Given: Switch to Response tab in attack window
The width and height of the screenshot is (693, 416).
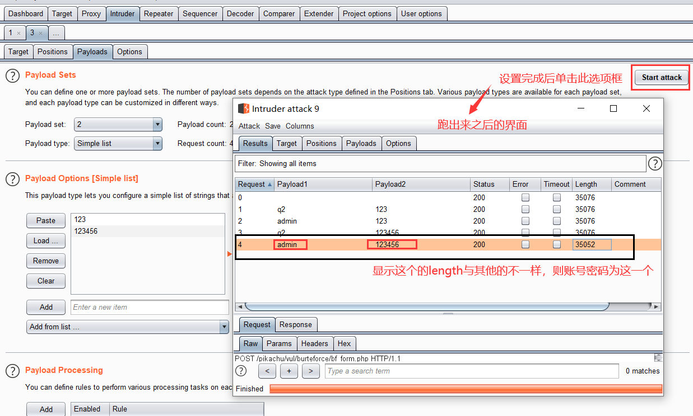Looking at the screenshot, I should click(x=295, y=324).
